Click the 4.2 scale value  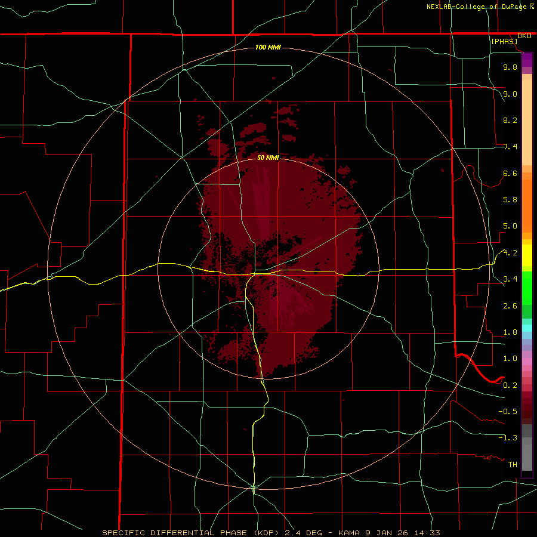tap(510, 253)
